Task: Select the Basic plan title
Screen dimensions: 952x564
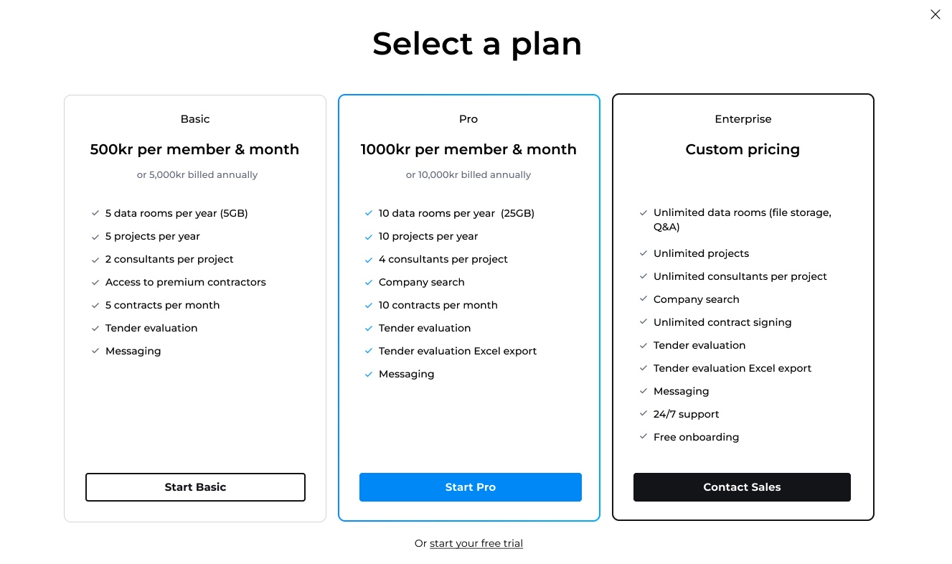Action: point(195,119)
